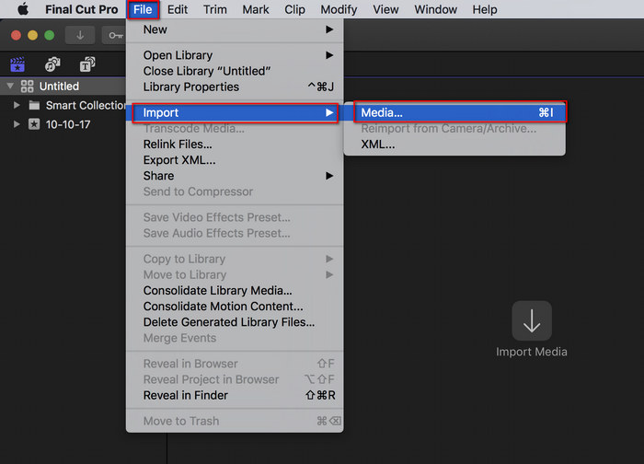This screenshot has height=464, width=644.
Task: Expand the 10-10-17 event
Action: (x=17, y=124)
